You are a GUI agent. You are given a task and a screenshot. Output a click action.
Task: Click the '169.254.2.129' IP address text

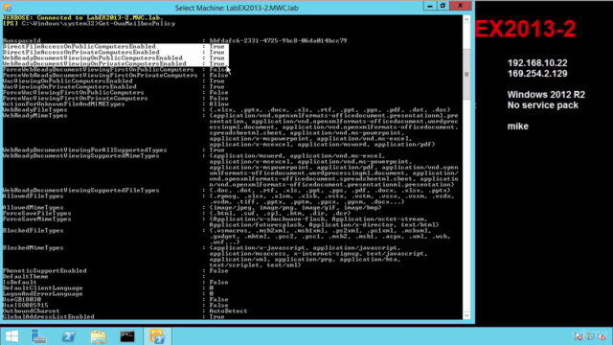click(537, 74)
